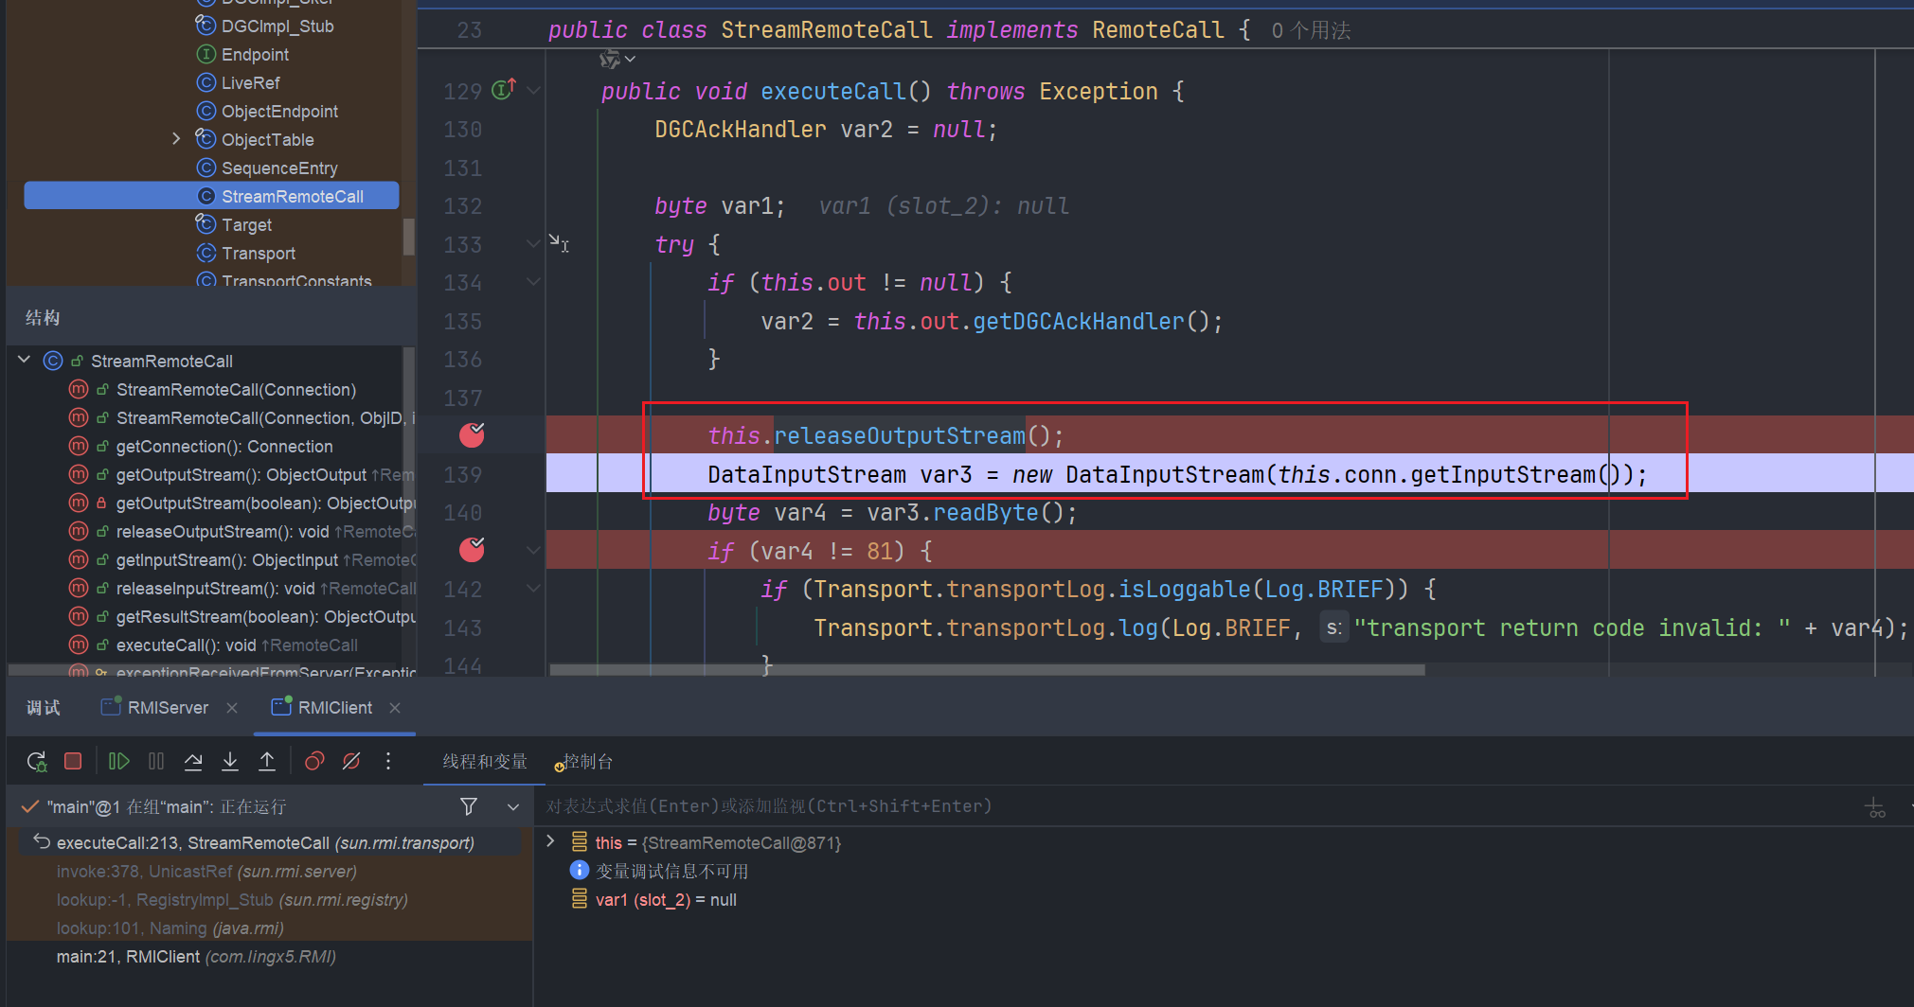Click the usages hint 0 个用法
The width and height of the screenshot is (1914, 1007).
point(1311,30)
